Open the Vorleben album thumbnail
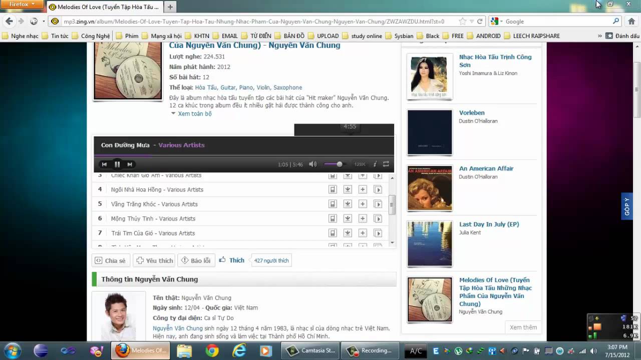 click(430, 132)
